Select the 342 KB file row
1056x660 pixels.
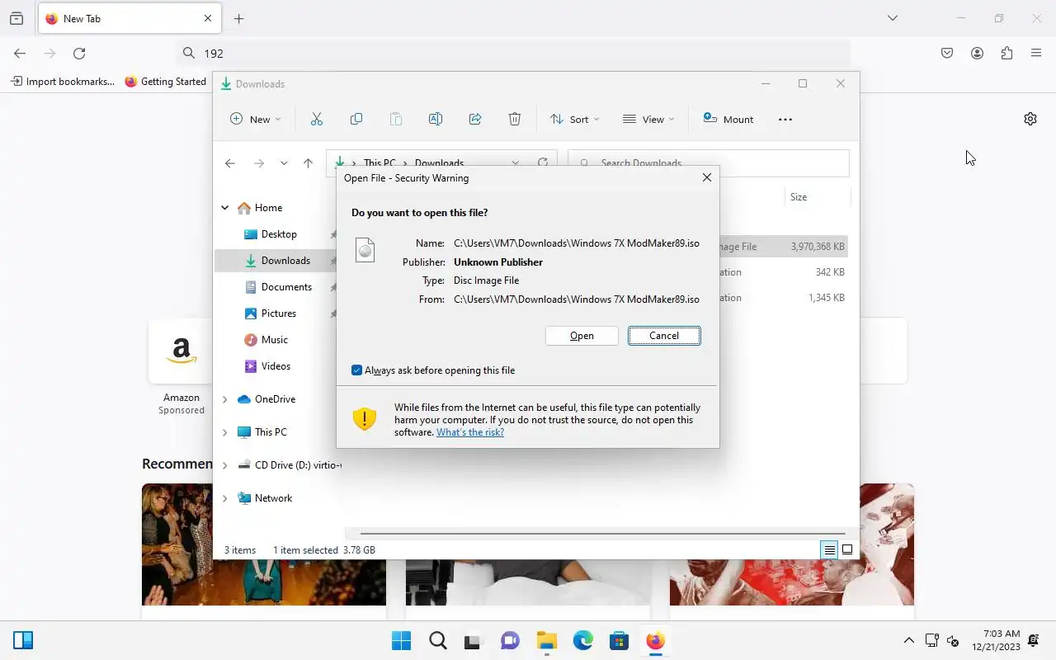coord(782,272)
